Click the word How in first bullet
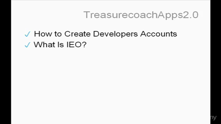Viewport: 221px width, 124px height. 43,34
